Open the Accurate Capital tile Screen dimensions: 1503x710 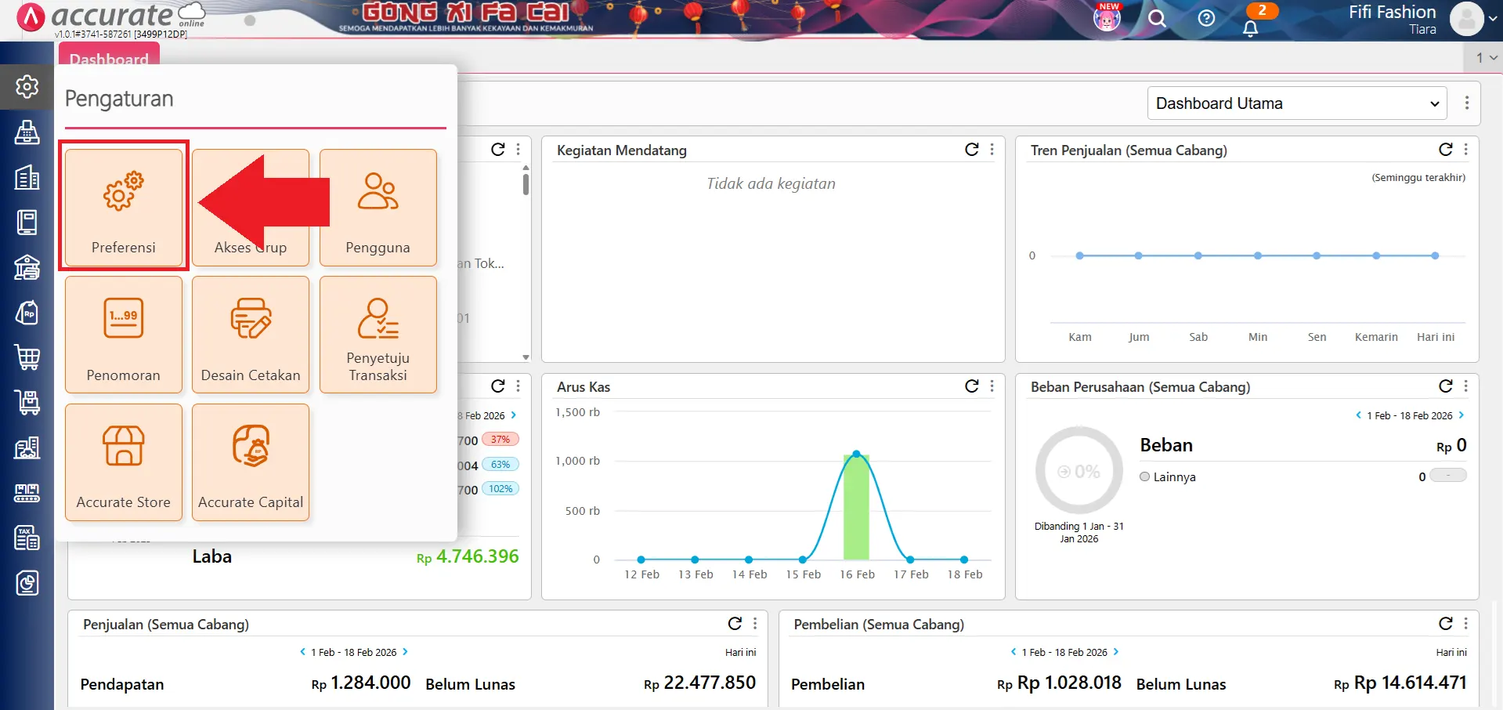251,462
